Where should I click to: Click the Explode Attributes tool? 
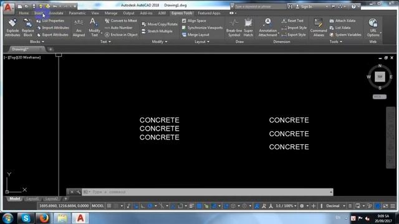(x=12, y=27)
